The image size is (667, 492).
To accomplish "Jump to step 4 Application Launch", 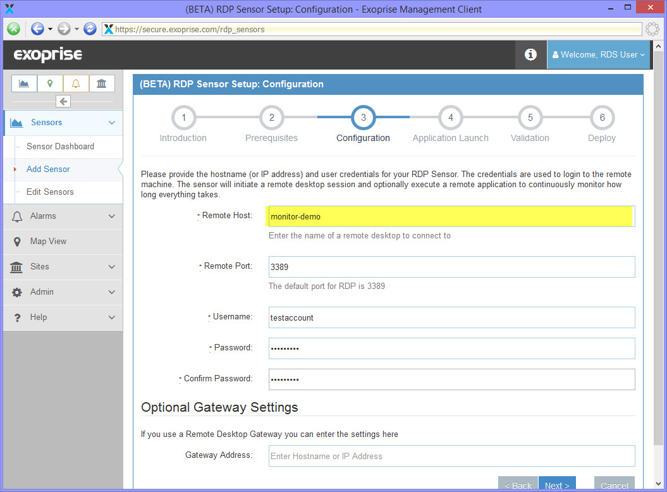I will 451,118.
